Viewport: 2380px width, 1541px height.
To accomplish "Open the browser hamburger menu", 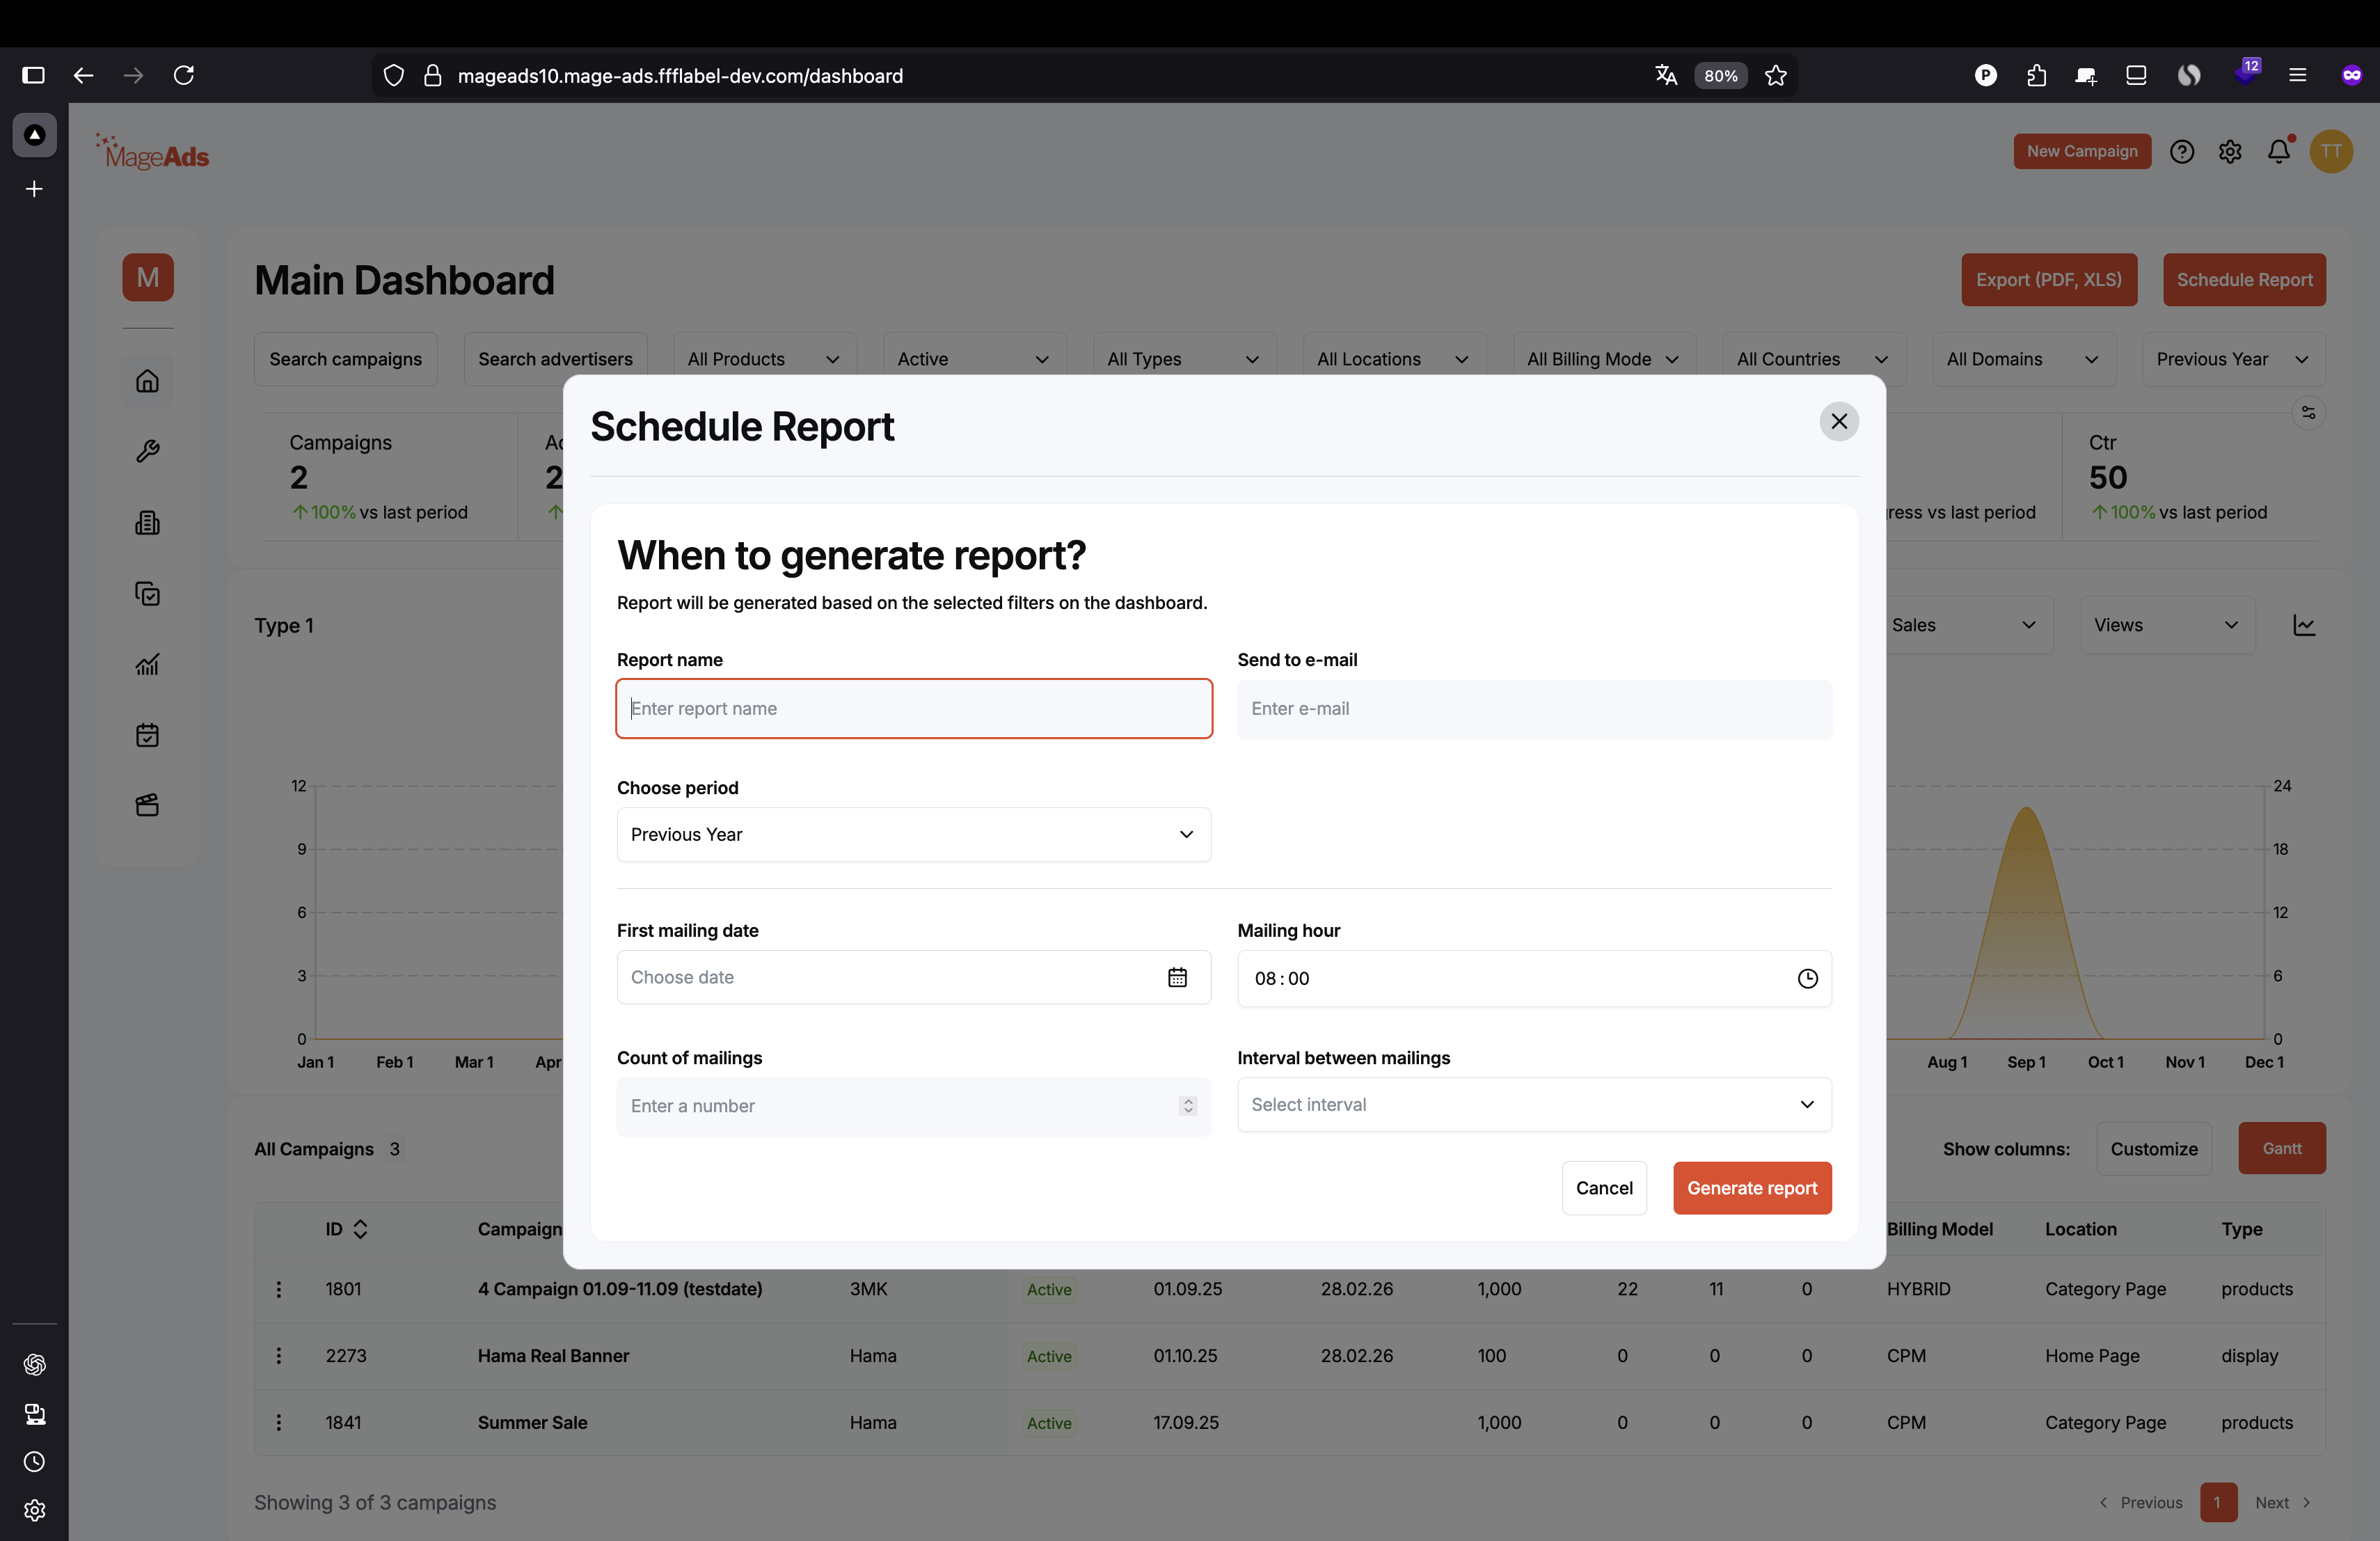I will (2297, 75).
